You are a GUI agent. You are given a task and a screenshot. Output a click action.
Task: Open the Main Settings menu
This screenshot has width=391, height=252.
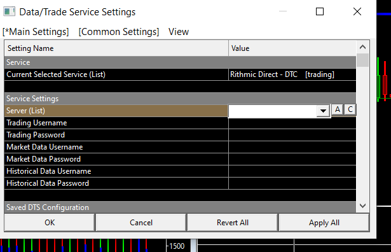pos(36,32)
